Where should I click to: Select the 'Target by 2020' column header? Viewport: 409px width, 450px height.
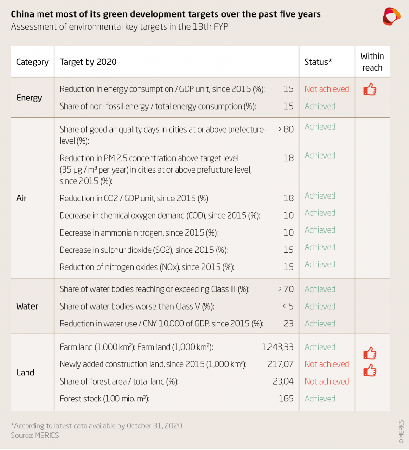[88, 62]
